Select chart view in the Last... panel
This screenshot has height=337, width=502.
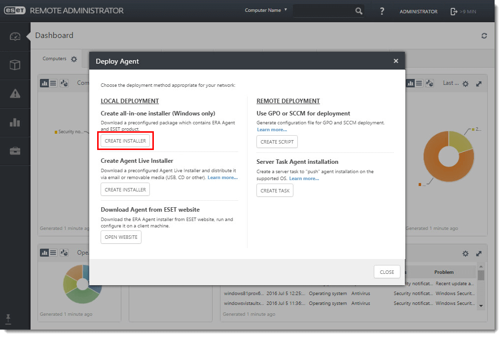click(x=410, y=83)
